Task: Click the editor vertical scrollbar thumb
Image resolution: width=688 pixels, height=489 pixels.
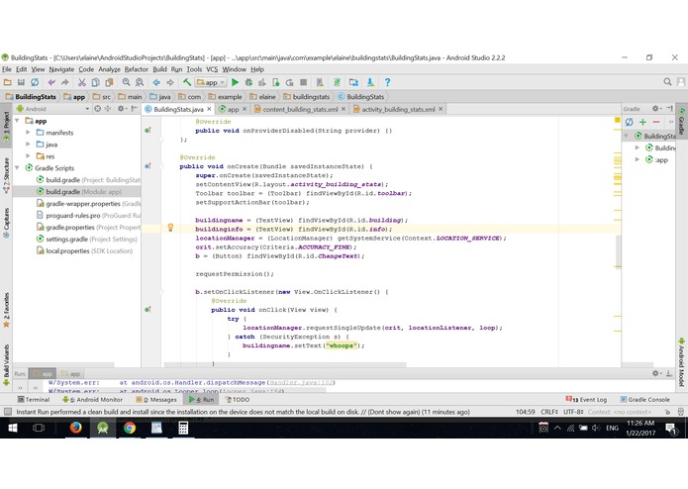Action: [x=618, y=250]
